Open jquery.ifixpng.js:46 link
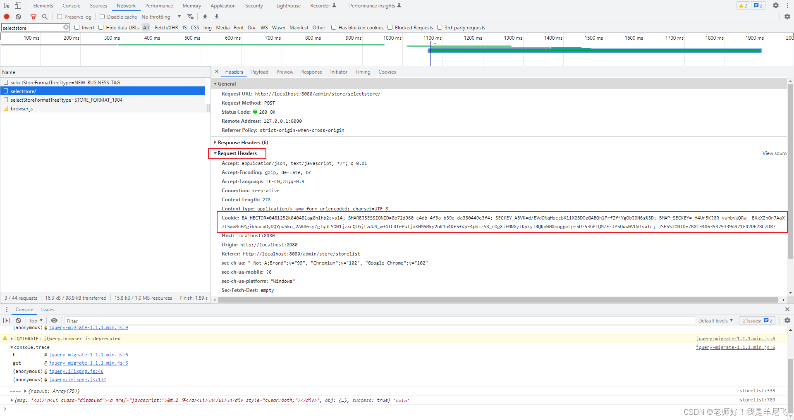794x420 pixels. [x=76, y=371]
